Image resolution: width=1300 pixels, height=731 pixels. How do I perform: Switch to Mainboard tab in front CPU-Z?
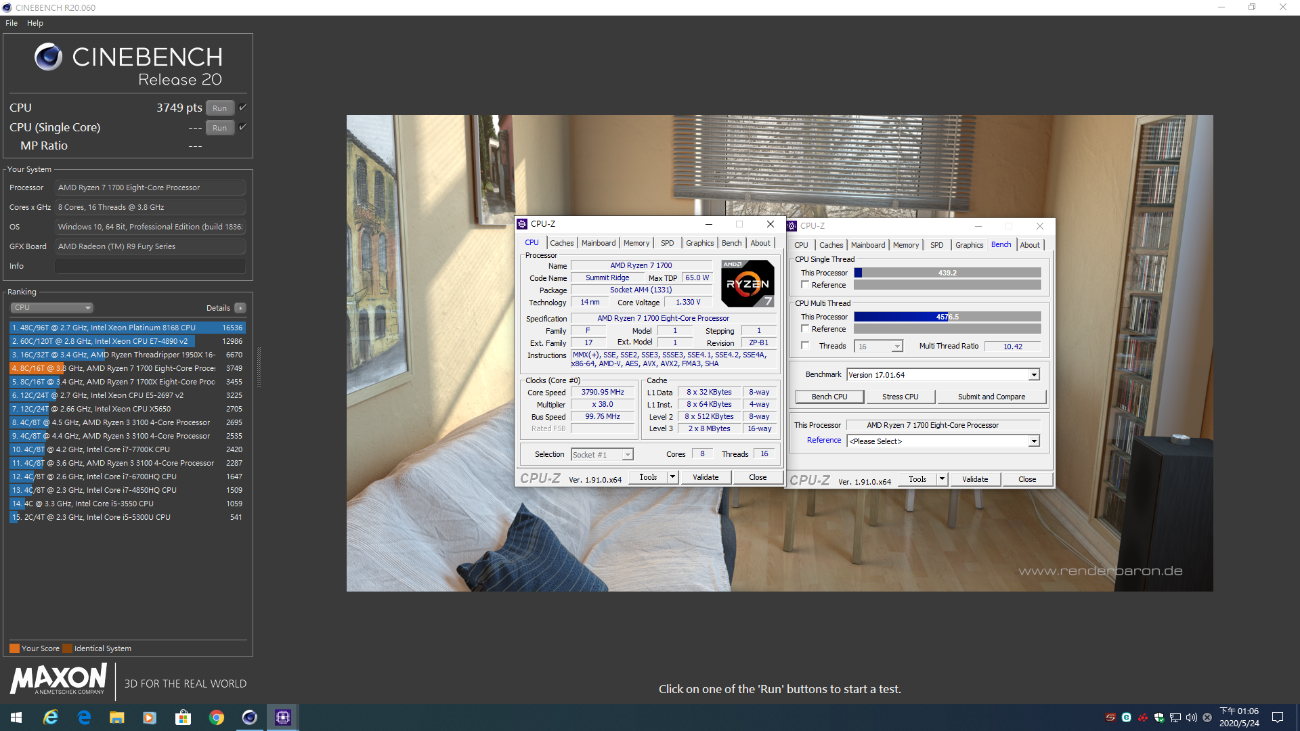[599, 243]
